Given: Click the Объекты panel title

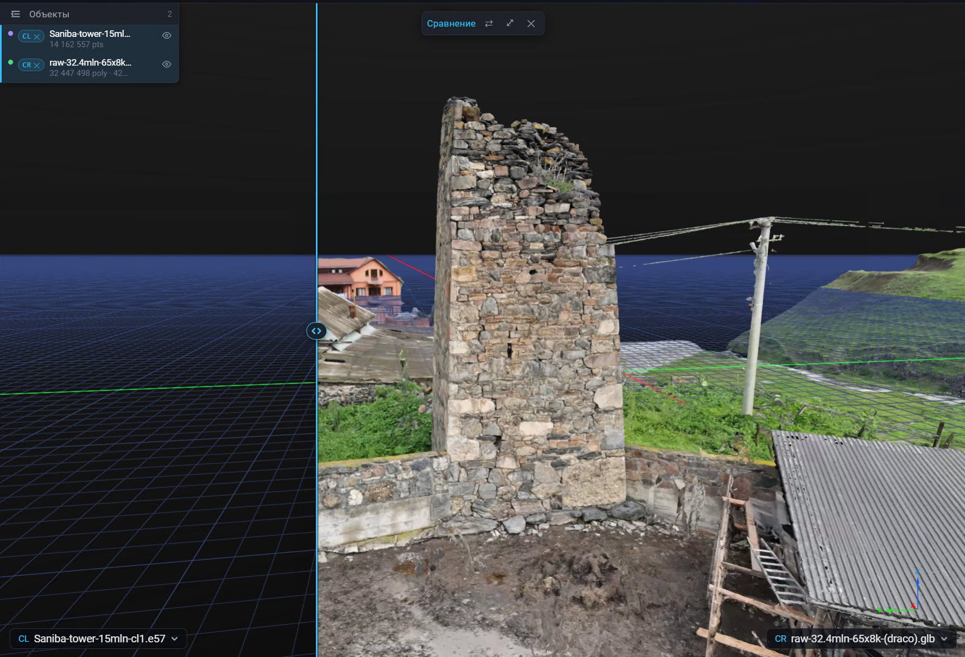Looking at the screenshot, I should pyautogui.click(x=49, y=14).
